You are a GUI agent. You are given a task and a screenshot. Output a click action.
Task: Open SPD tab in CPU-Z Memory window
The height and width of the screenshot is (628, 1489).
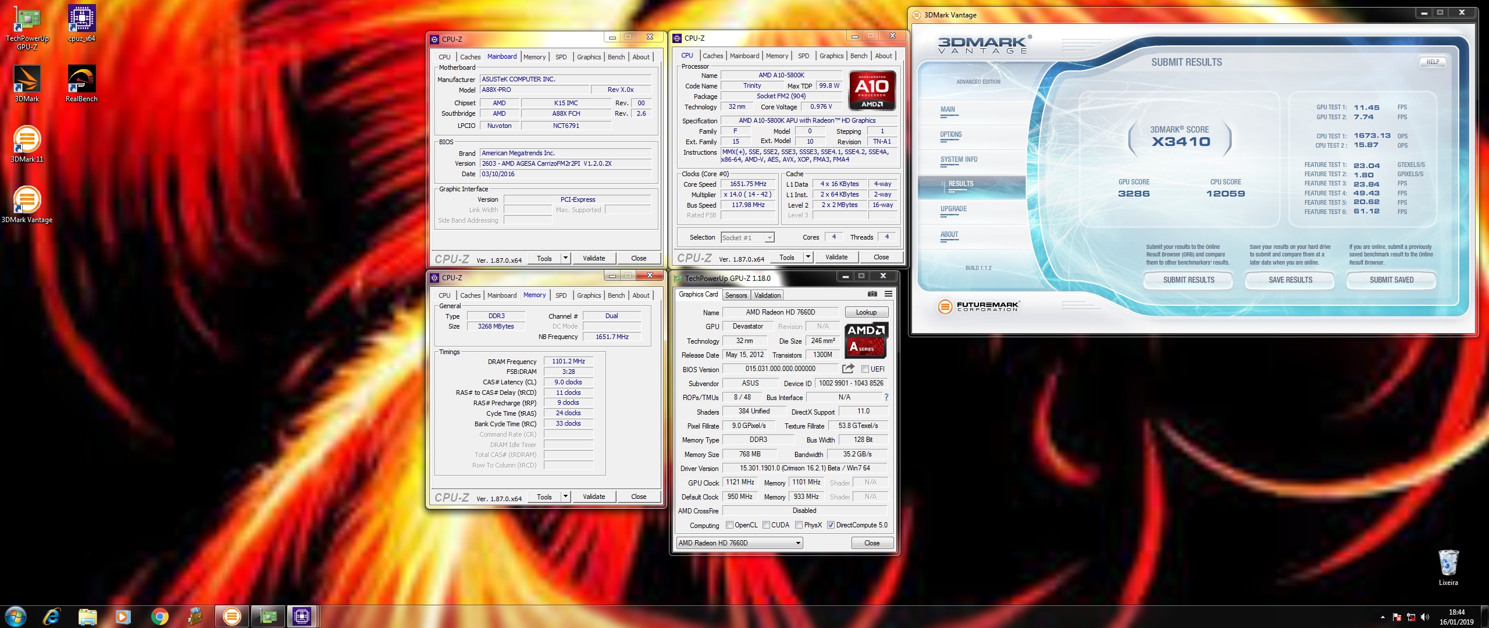(561, 295)
